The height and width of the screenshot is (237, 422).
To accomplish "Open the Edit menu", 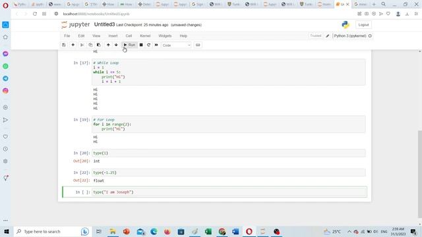I will pyautogui.click(x=81, y=36).
